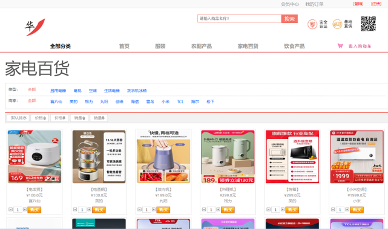This screenshot has width=388, height=229.
Task: Sort by sales descending button
Action: click(99, 118)
